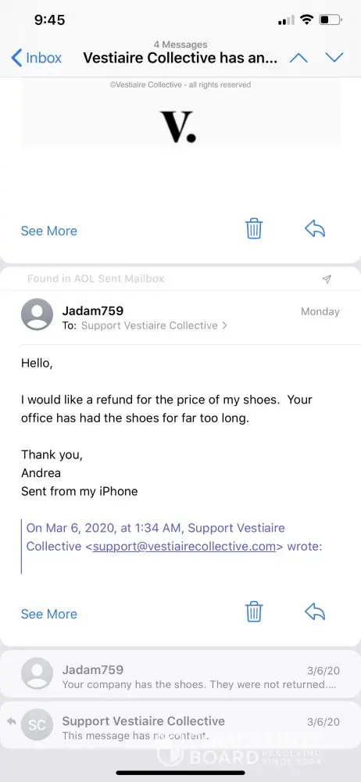Tap the previous message up arrow

tap(298, 58)
